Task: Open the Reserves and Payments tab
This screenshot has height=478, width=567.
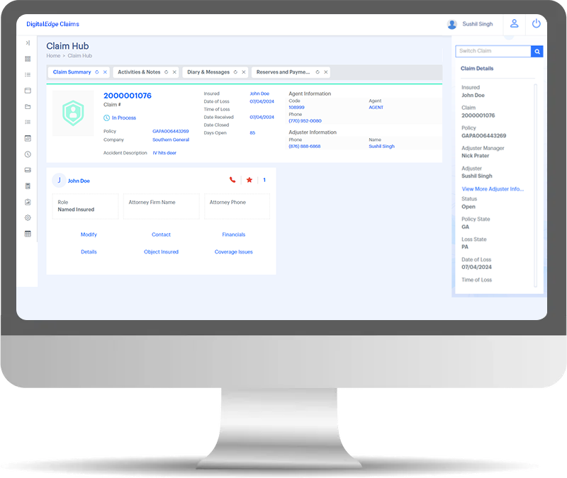Action: [283, 72]
